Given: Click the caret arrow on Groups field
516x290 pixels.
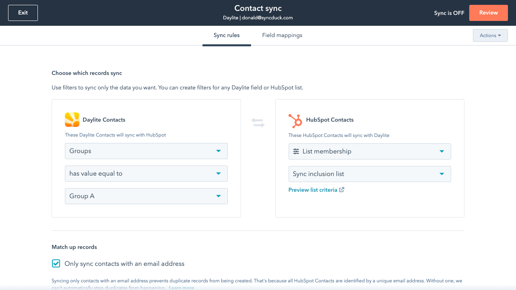Looking at the screenshot, I should 218,151.
